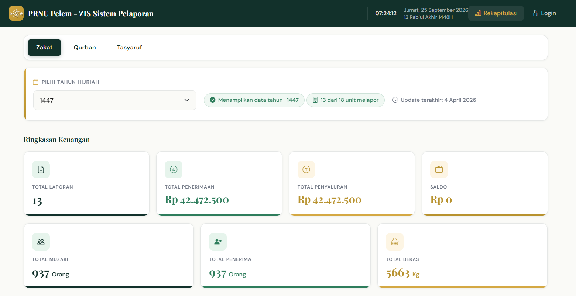The image size is (576, 296).
Task: Click Total Penyaluran amount Rp 42.472.500
Action: pyautogui.click(x=329, y=200)
